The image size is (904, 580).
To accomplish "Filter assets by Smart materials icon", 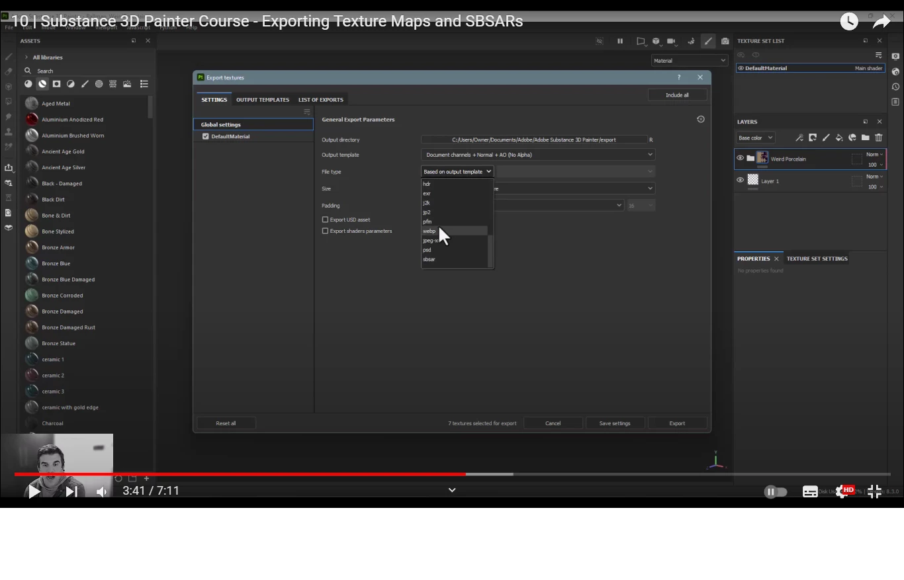I will pyautogui.click(x=42, y=84).
